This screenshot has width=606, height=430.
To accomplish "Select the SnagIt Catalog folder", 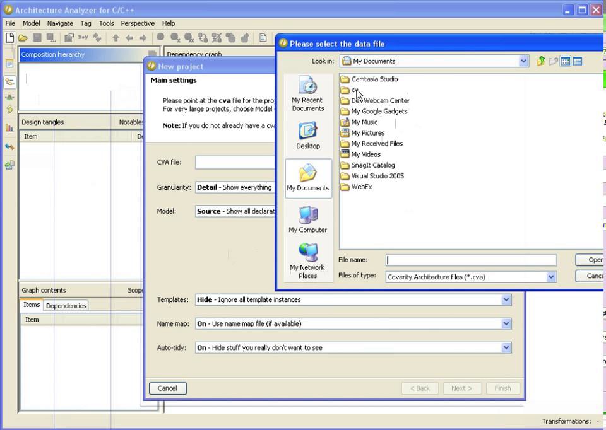I will click(x=367, y=165).
